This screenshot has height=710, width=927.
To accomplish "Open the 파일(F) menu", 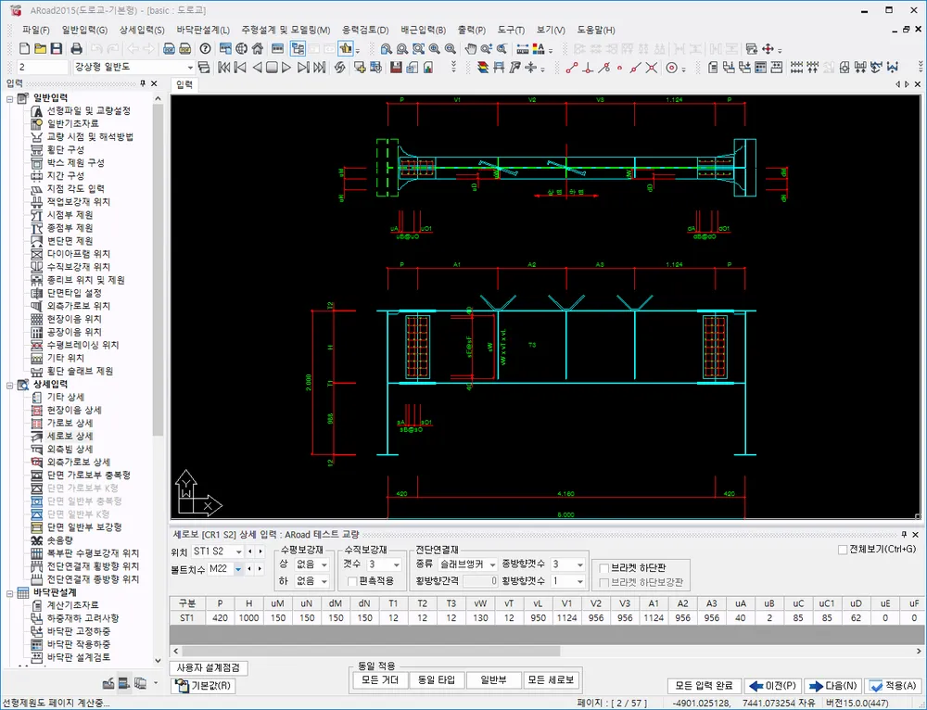I will tap(35, 30).
